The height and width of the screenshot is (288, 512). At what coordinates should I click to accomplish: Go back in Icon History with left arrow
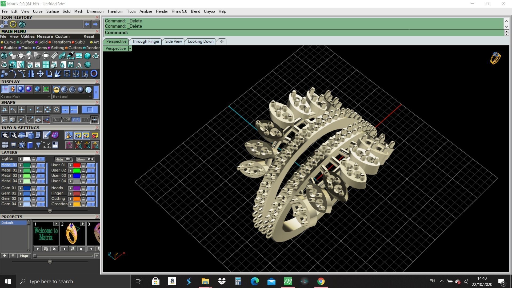tap(87, 24)
